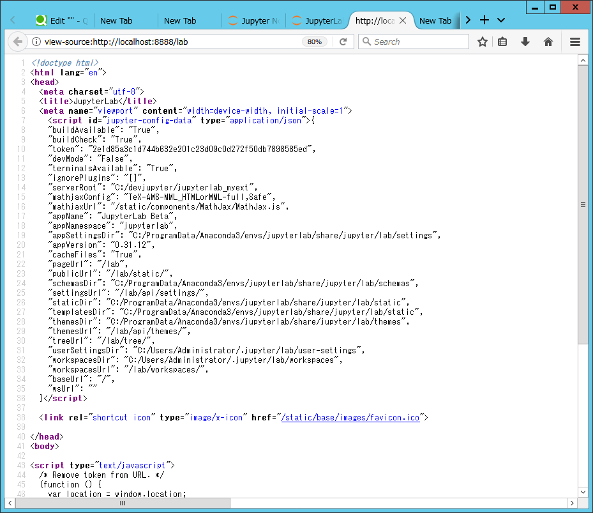Switch to the first New Tab tab
The height and width of the screenshot is (513, 593).
125,21
